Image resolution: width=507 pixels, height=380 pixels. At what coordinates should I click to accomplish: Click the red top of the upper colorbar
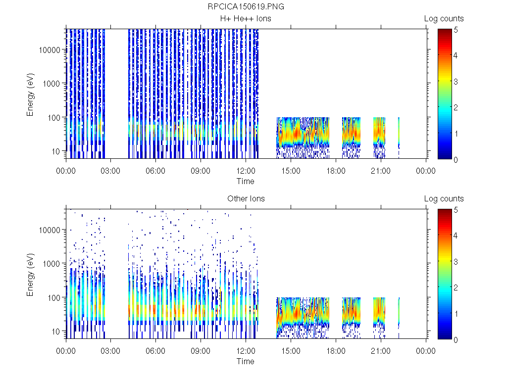point(444,32)
